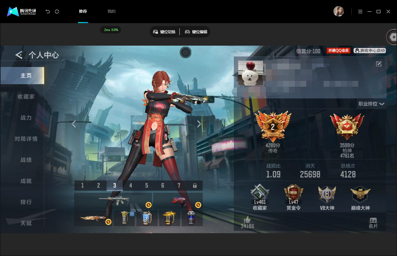Click the thumbs-up likes icon
Image resolution: width=397 pixels, height=256 pixels.
click(247, 220)
